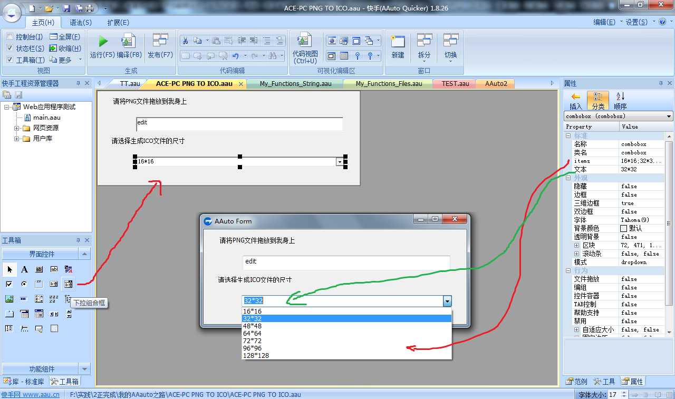Open the TT.aau document tab

[x=130, y=83]
